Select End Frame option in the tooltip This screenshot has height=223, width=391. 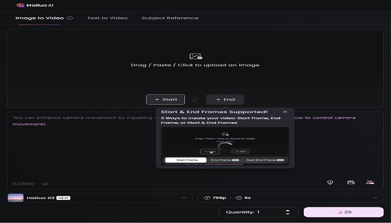click(225, 160)
